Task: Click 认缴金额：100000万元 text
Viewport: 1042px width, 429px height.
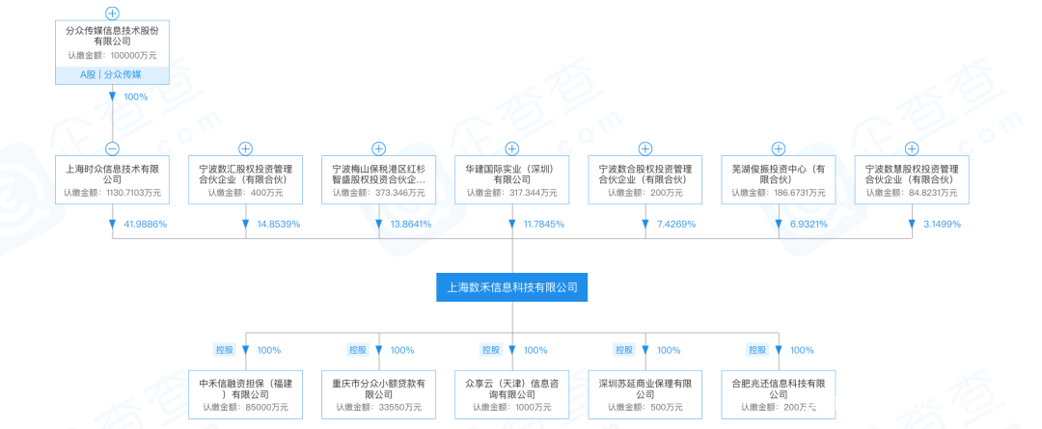Action: point(112,56)
